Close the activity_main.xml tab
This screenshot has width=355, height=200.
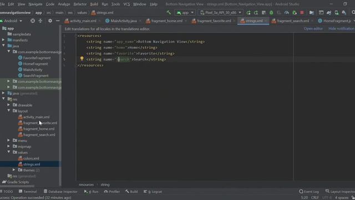pos(100,21)
